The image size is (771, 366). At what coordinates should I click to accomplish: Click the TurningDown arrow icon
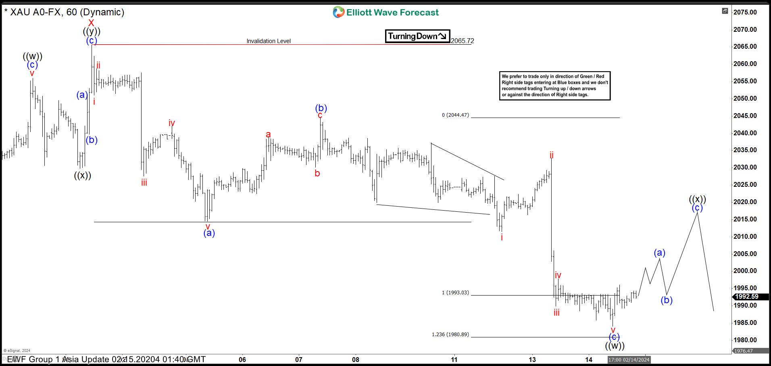[x=441, y=36]
